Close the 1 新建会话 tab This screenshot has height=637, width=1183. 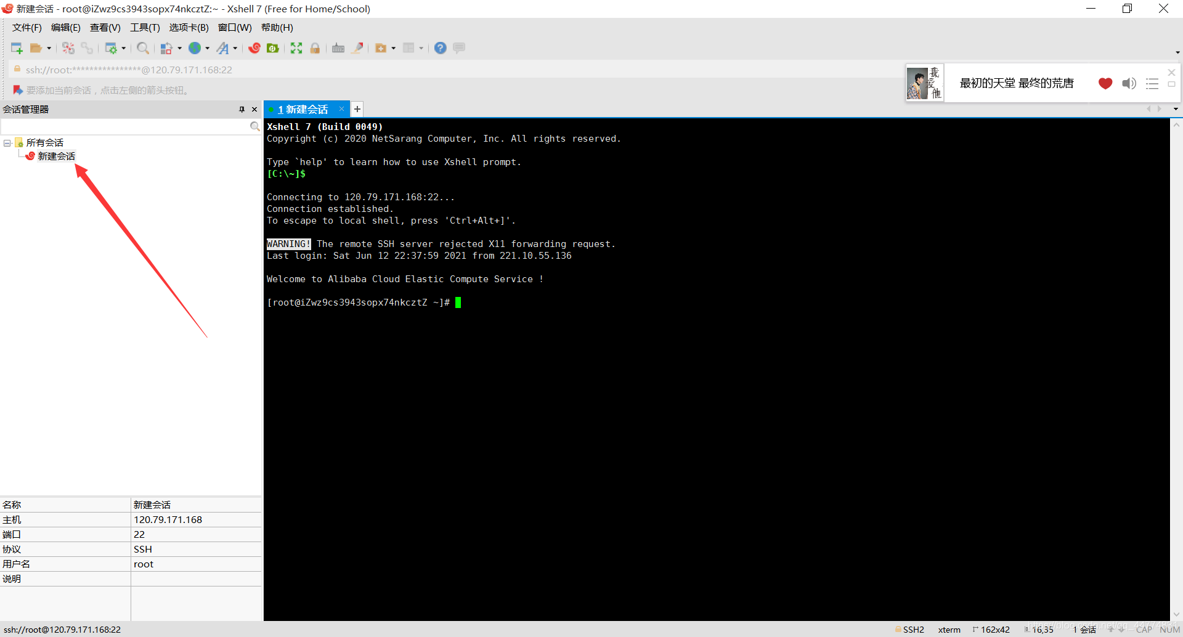tap(341, 109)
